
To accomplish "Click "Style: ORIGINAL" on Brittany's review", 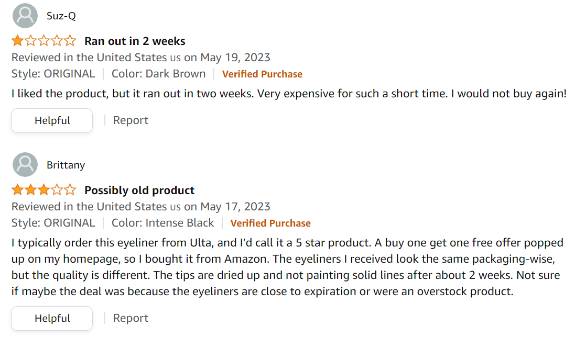I will click(53, 223).
